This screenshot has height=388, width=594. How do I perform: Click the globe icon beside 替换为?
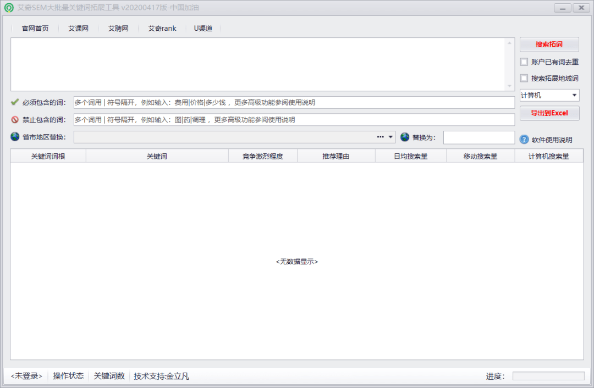point(405,137)
